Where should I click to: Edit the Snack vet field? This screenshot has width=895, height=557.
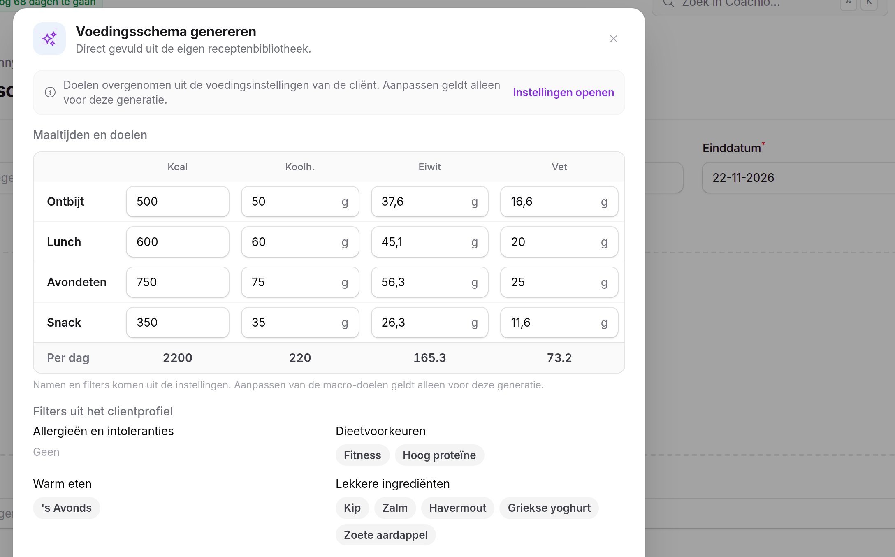[x=559, y=323]
